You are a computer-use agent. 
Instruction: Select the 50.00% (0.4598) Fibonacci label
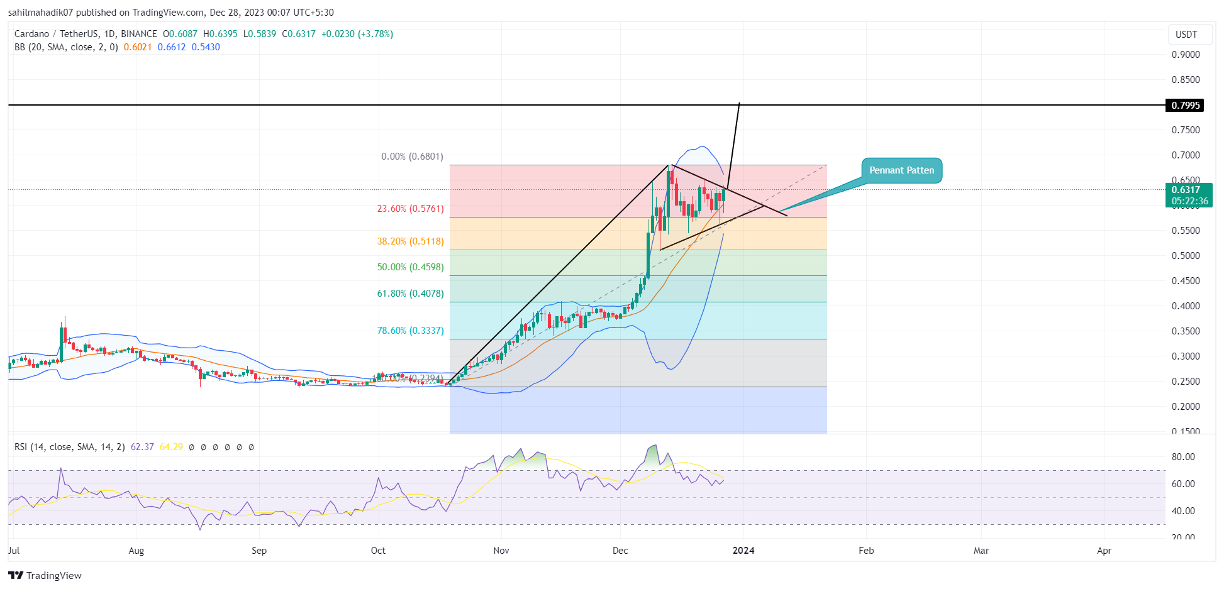point(410,267)
